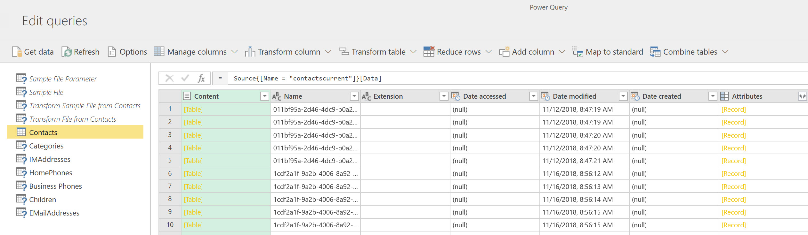The height and width of the screenshot is (235, 808).
Task: Click the fx function icon
Action: 201,78
